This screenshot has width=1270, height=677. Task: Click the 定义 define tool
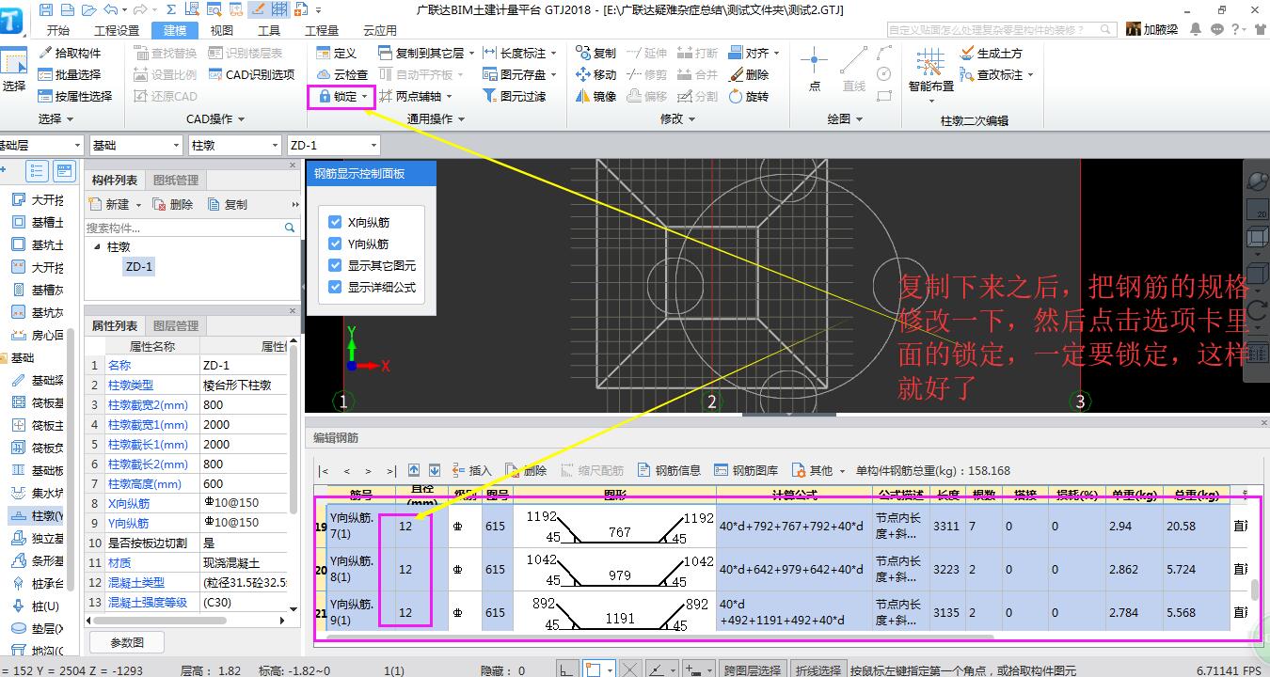pos(337,53)
